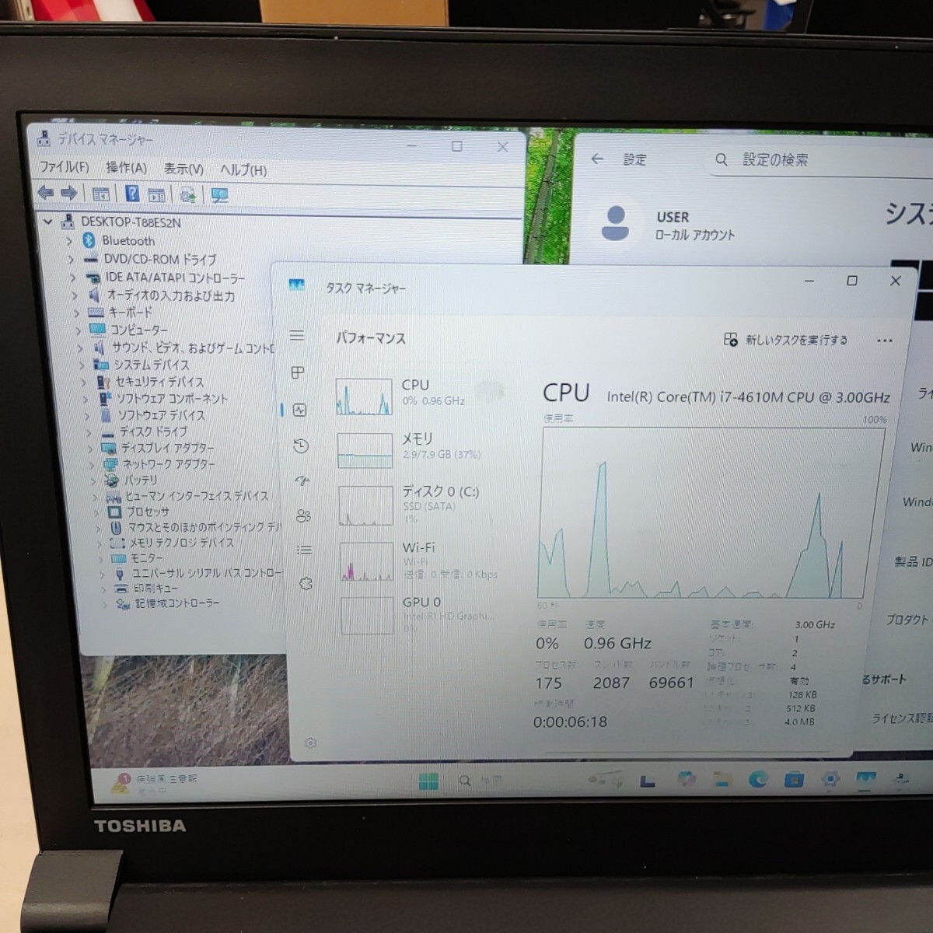Scan for hardware changes monitor icon

pyautogui.click(x=219, y=195)
